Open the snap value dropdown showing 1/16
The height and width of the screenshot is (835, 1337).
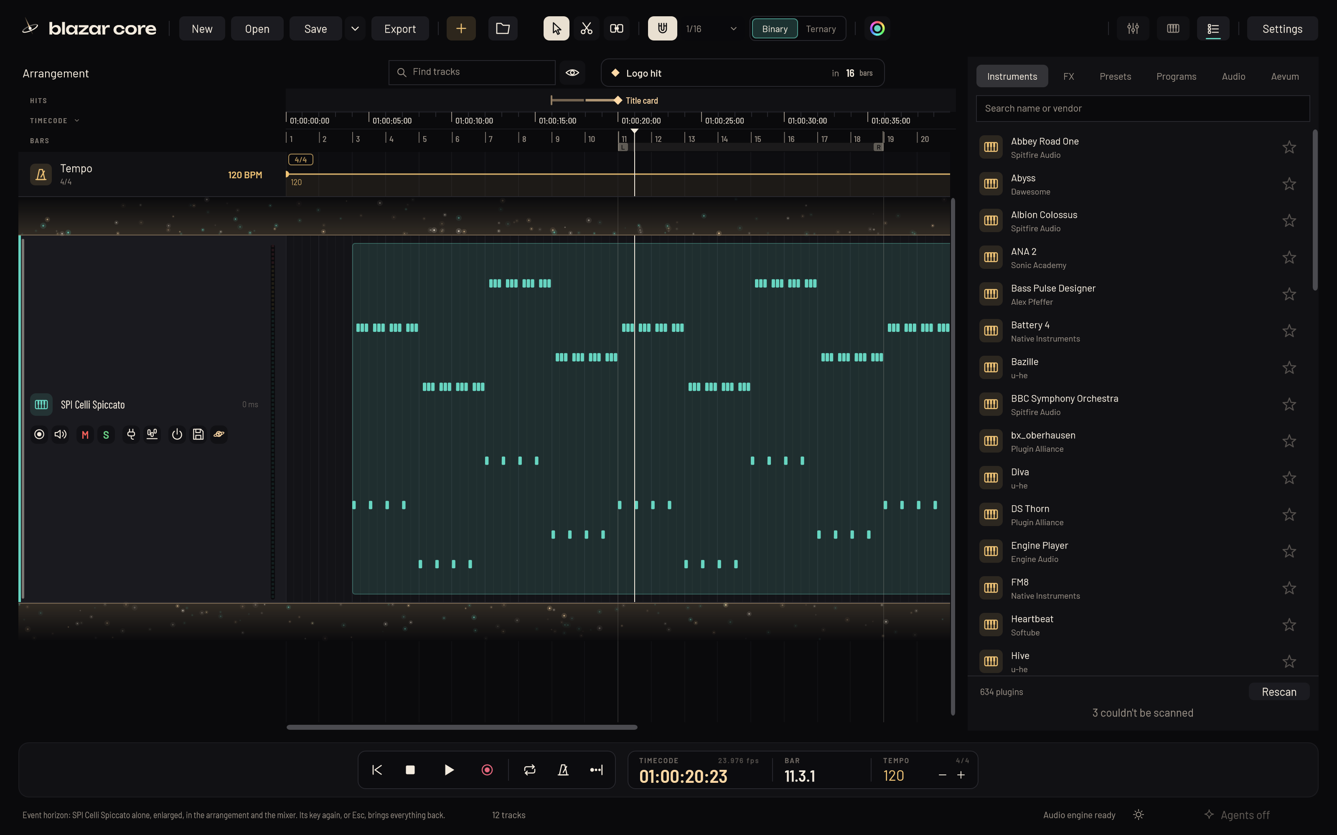711,29
